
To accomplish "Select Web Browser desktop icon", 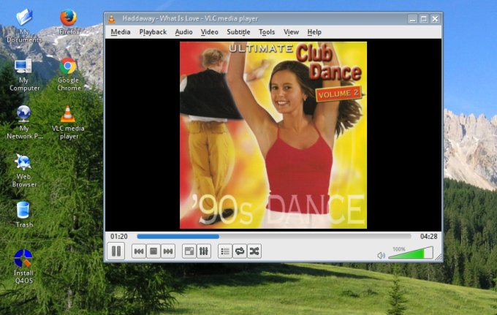I will click(24, 170).
